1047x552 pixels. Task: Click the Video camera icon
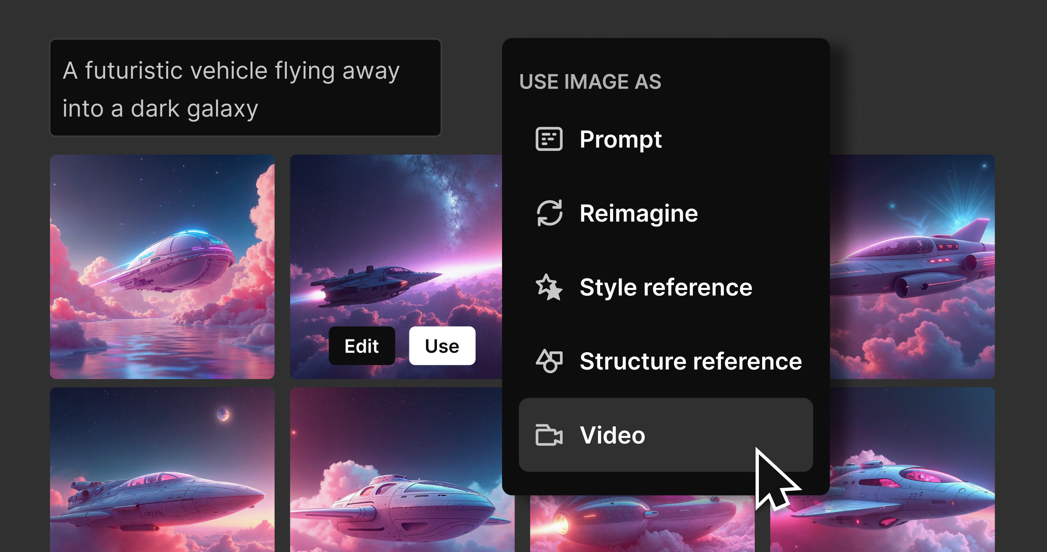549,435
